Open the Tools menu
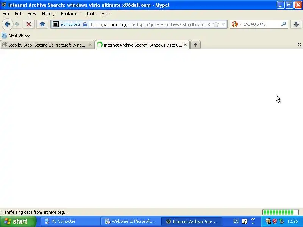 (91, 14)
